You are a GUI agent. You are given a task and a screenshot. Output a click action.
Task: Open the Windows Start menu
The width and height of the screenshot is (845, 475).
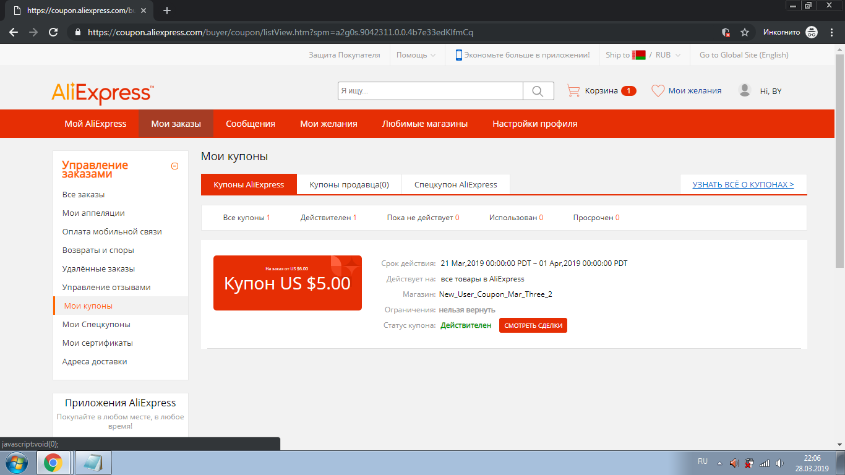17,463
